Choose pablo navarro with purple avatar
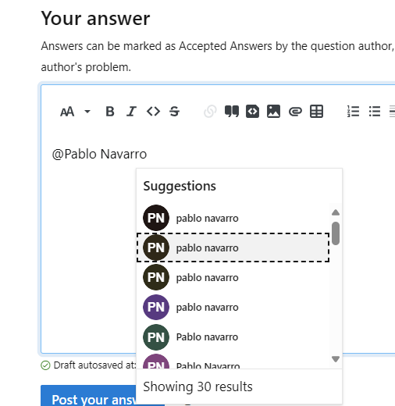Image resolution: width=395 pixels, height=406 pixels. (233, 307)
